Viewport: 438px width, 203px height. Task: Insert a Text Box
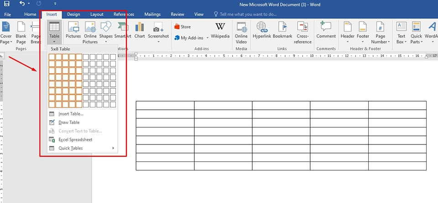click(x=401, y=32)
